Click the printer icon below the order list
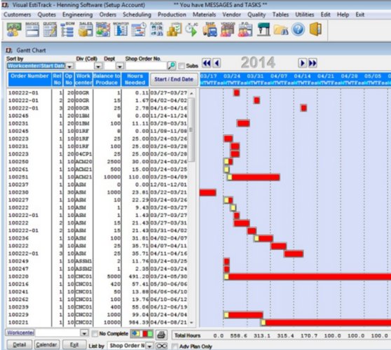 [161, 335]
